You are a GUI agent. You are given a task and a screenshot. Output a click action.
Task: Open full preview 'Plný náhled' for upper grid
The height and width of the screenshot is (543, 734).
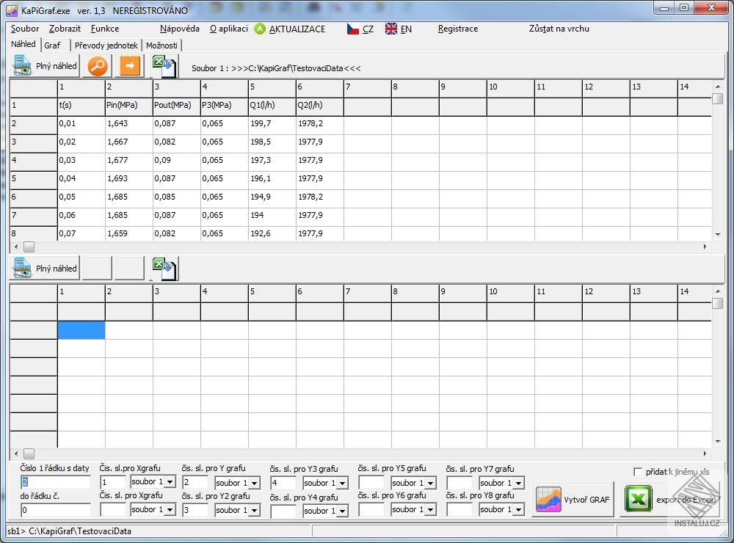[45, 66]
